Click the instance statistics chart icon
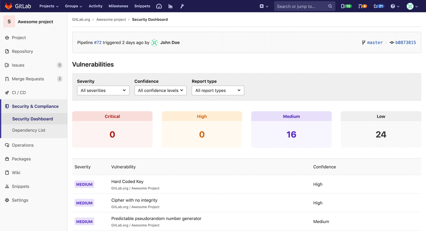 [x=170, y=6]
